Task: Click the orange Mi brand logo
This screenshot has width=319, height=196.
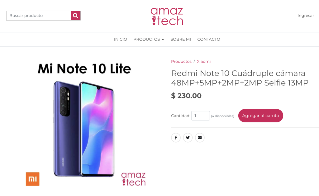Action: pos(32,179)
